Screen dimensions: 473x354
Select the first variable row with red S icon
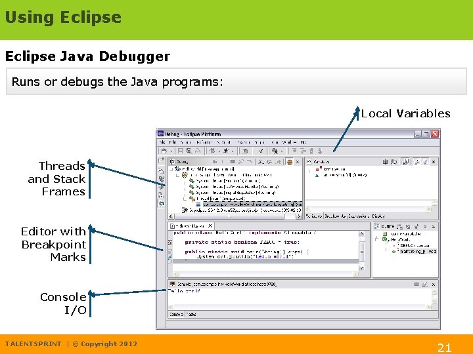[330, 169]
